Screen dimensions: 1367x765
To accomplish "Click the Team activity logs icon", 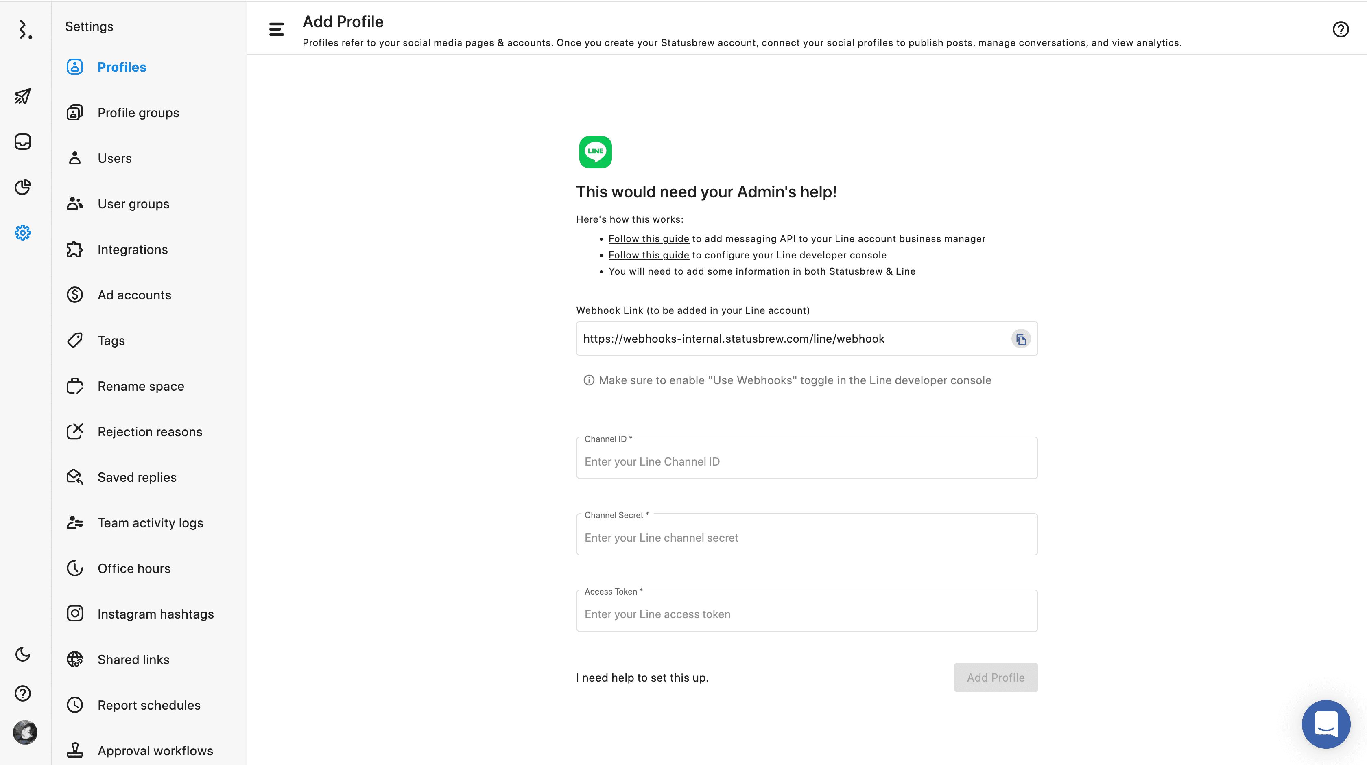I will [75, 523].
